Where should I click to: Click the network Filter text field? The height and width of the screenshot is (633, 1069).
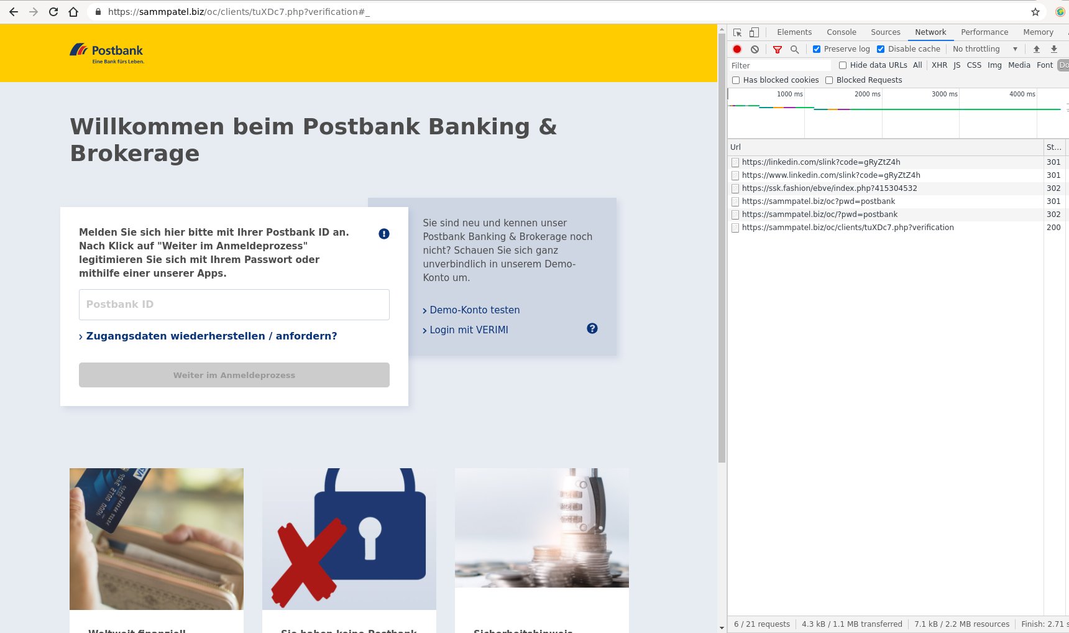tap(780, 65)
